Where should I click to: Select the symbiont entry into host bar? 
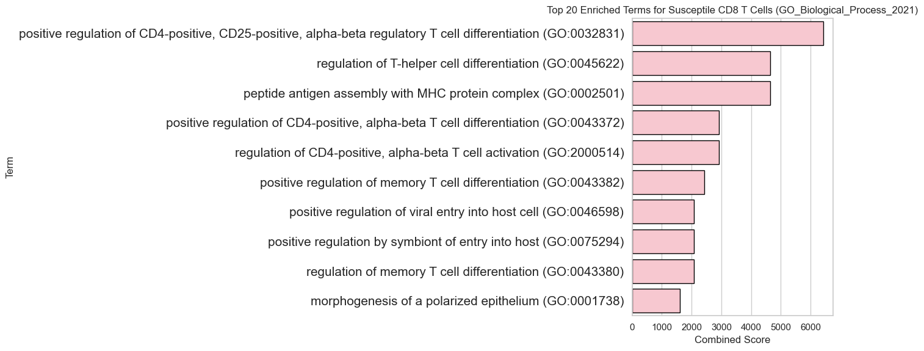(x=663, y=242)
